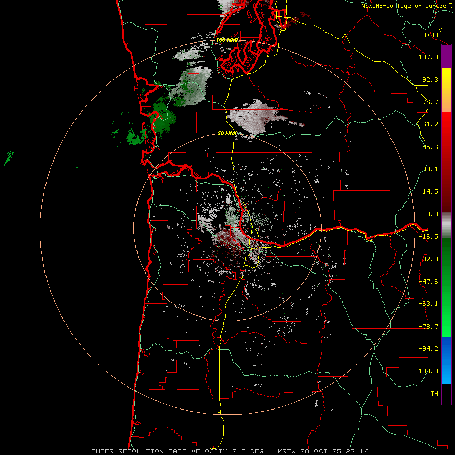Click the -0.9 velocity scale value
455x455 pixels.
point(430,214)
